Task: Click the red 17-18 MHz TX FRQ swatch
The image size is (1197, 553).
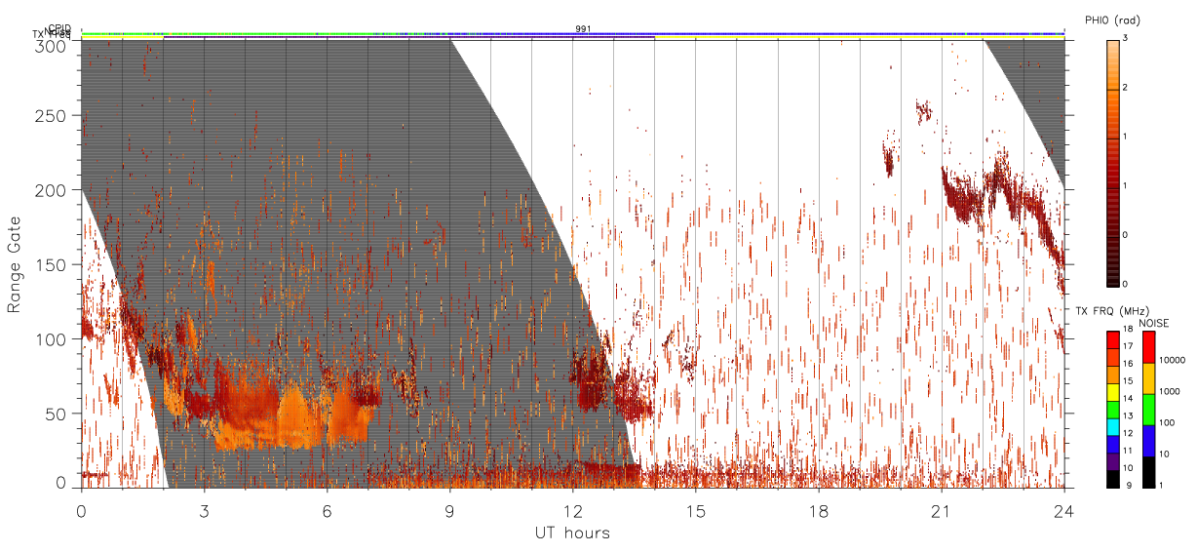Action: (1112, 339)
